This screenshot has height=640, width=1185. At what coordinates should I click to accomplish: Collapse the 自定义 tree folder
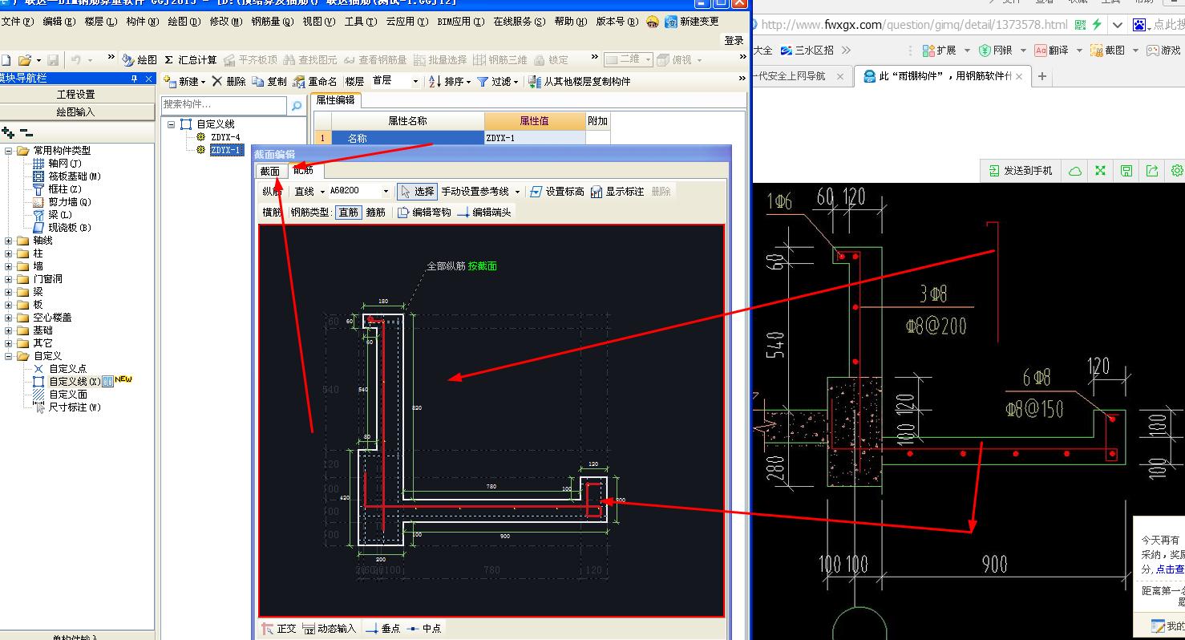coord(9,356)
